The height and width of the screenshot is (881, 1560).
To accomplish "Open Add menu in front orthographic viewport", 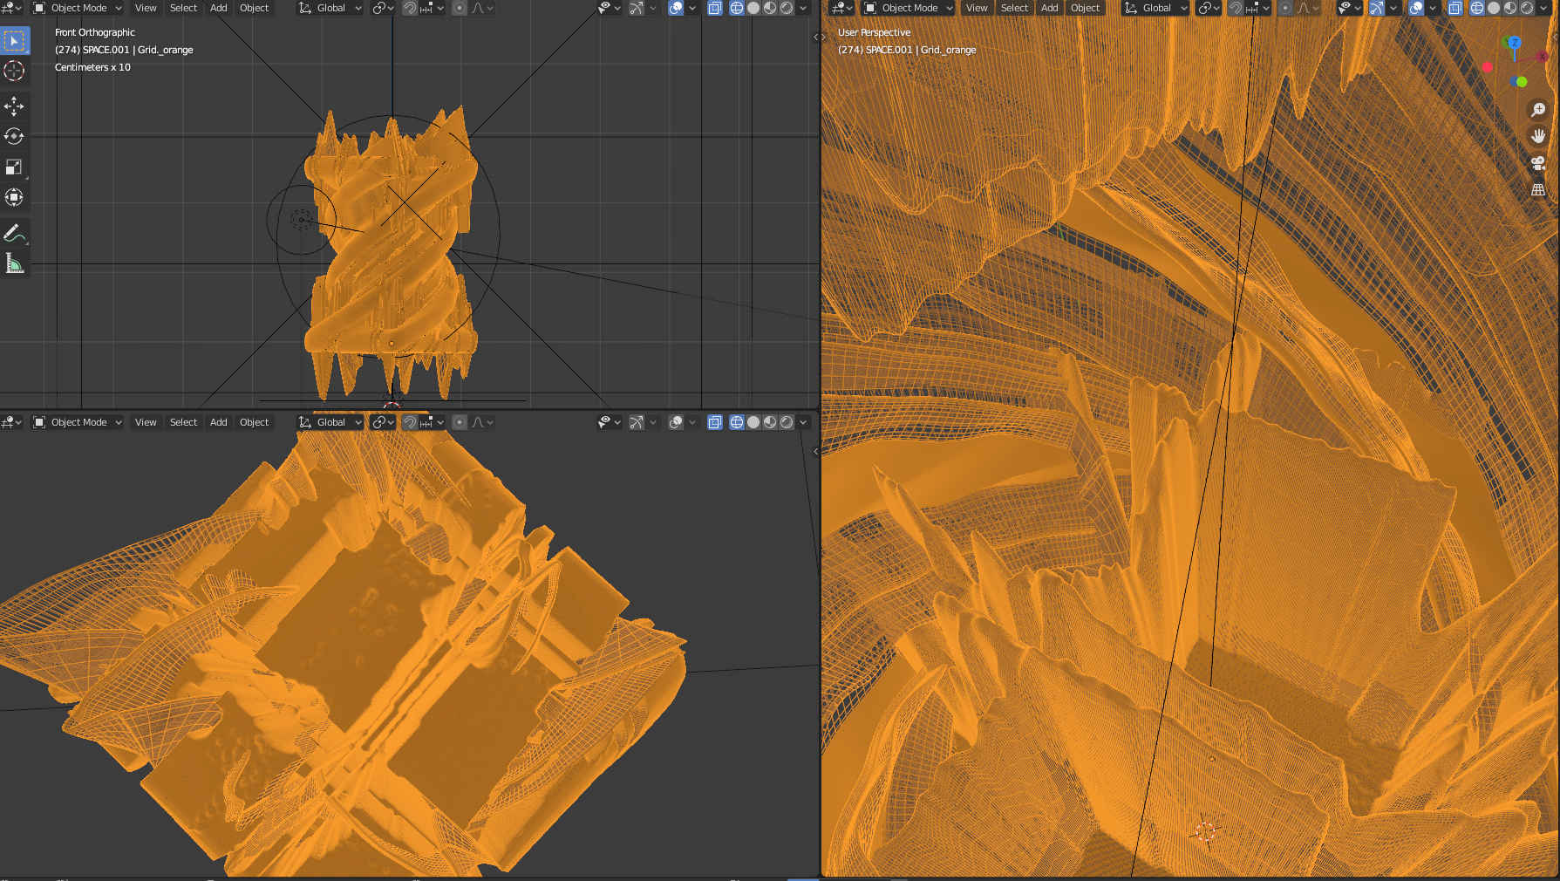I will [x=219, y=8].
